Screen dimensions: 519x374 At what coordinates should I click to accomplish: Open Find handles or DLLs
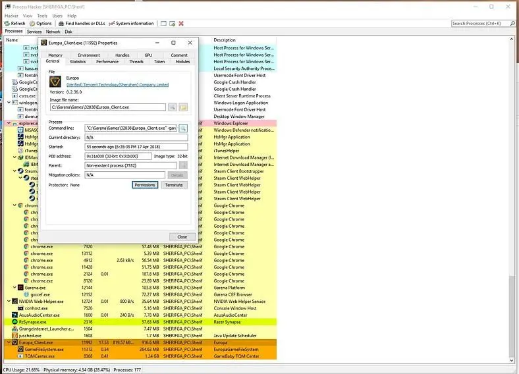click(82, 24)
